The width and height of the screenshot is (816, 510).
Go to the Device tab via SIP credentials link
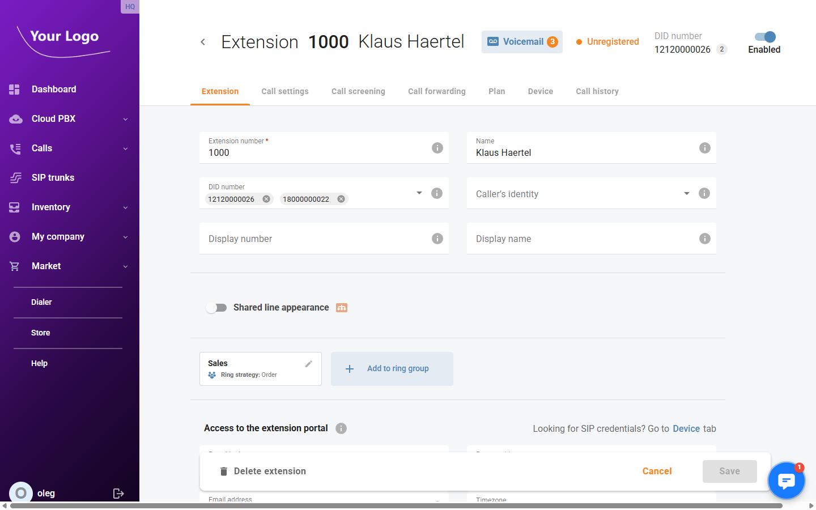point(686,428)
